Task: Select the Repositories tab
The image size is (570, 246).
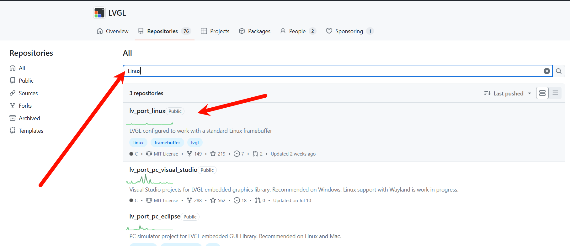Action: [164, 31]
